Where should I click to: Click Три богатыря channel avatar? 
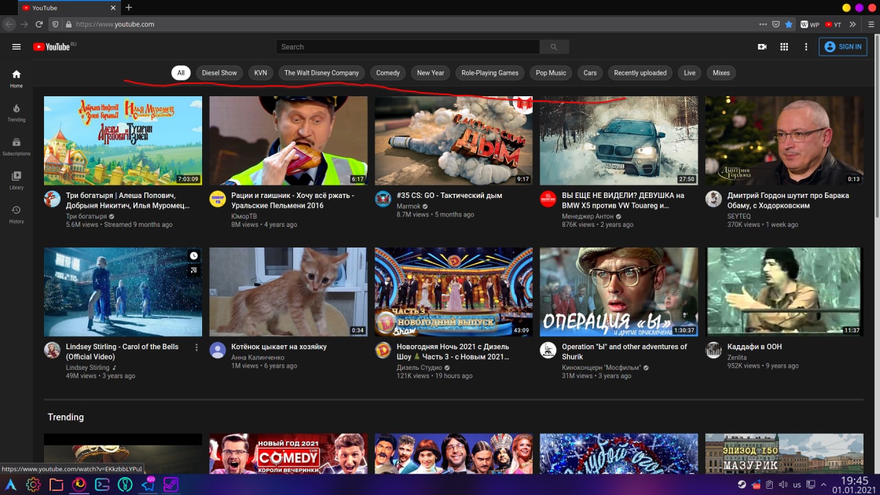(x=52, y=199)
